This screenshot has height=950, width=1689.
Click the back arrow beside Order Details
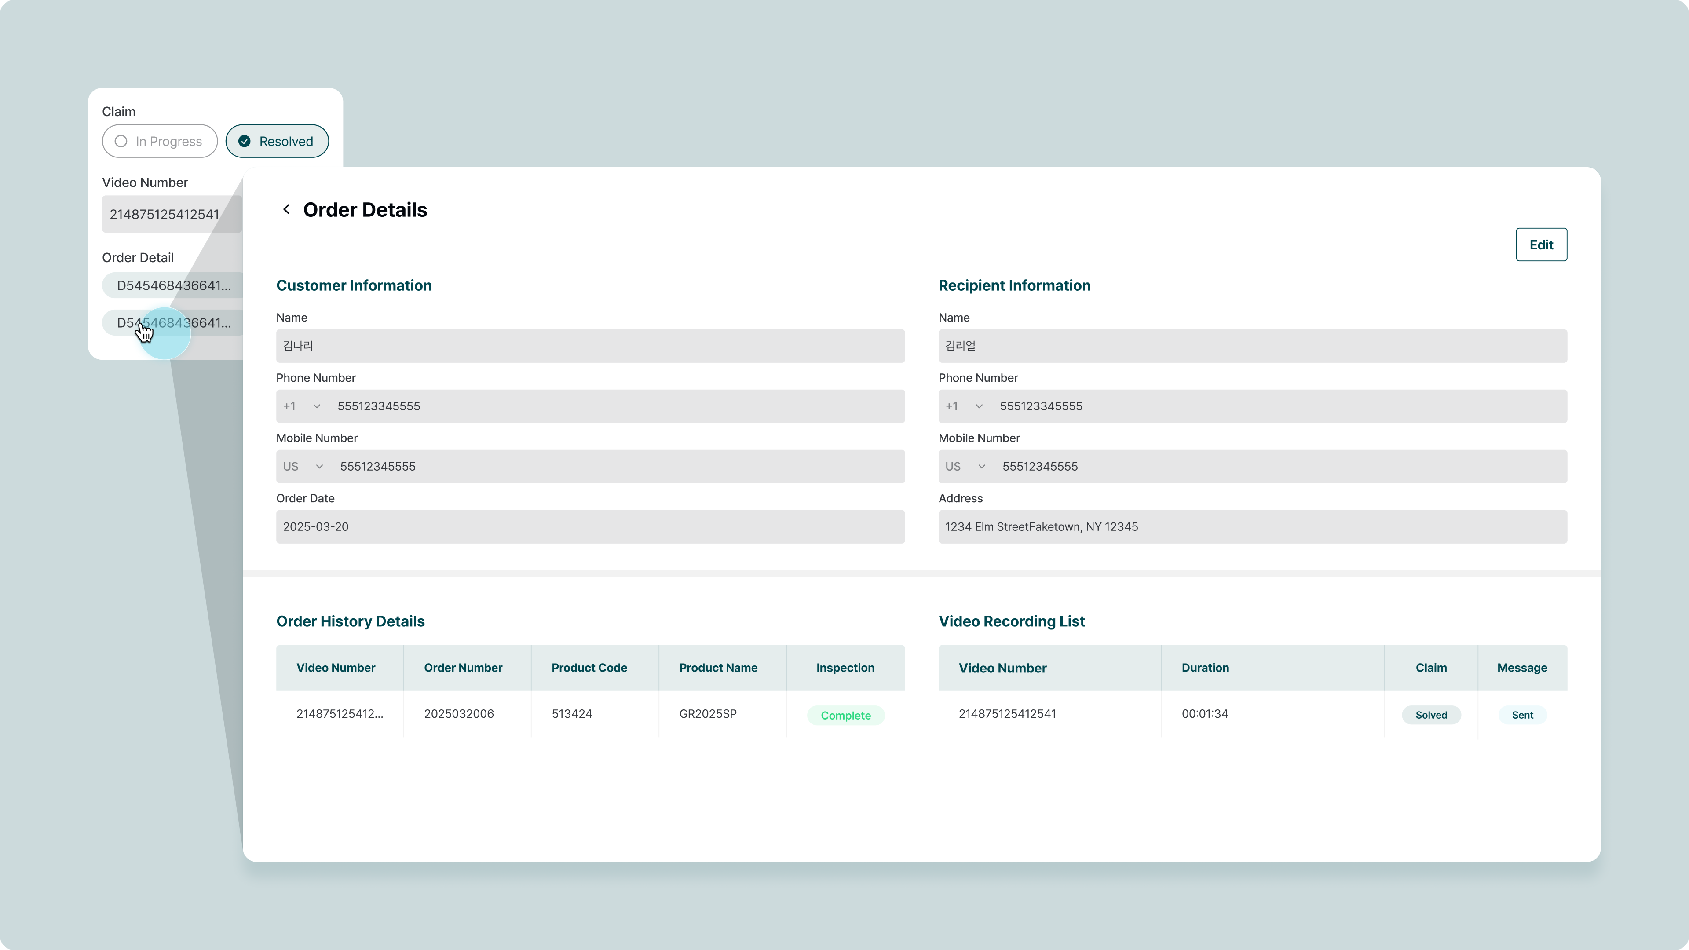286,209
